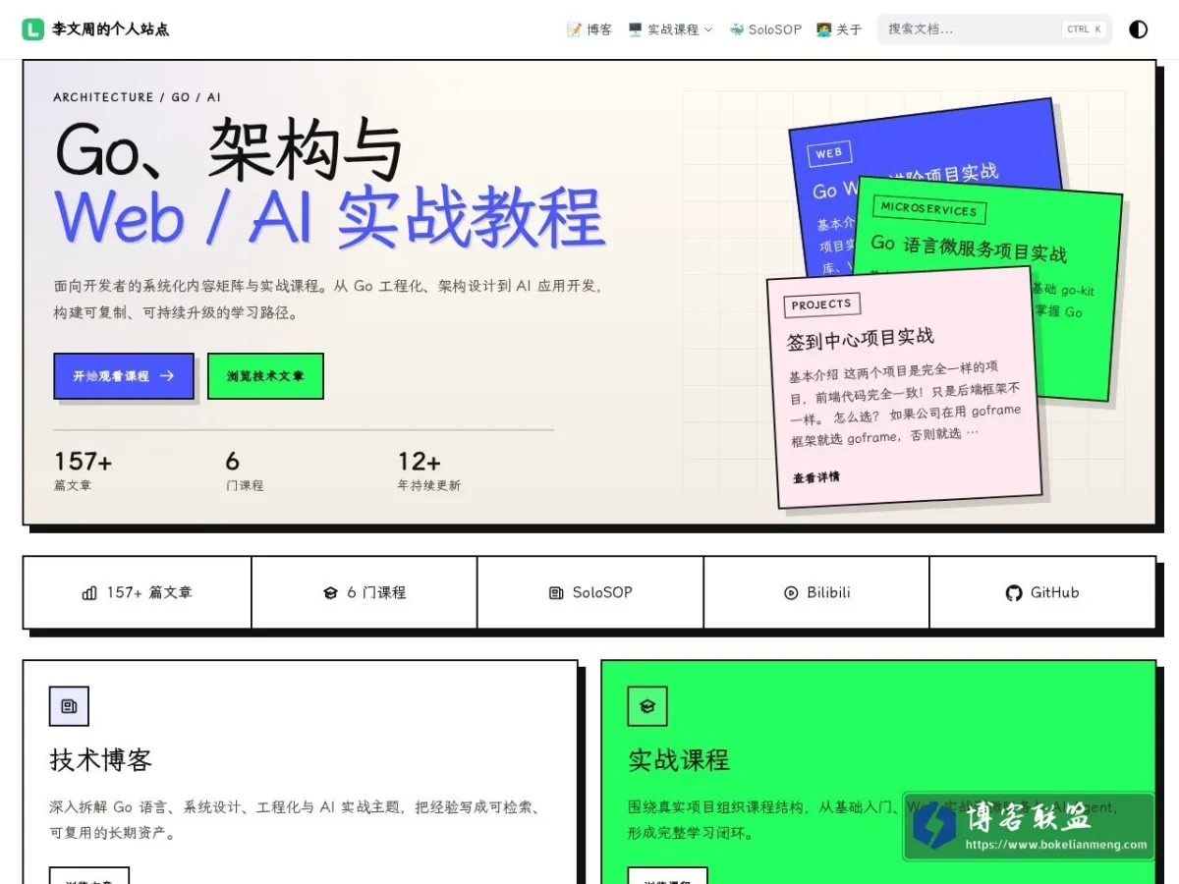Open the SoloSOP nav item
The height and width of the screenshot is (884, 1179).
pyautogui.click(x=765, y=29)
